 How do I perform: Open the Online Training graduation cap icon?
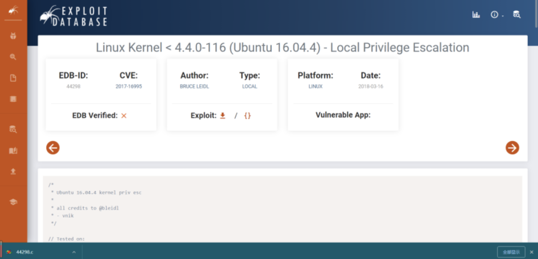13,202
